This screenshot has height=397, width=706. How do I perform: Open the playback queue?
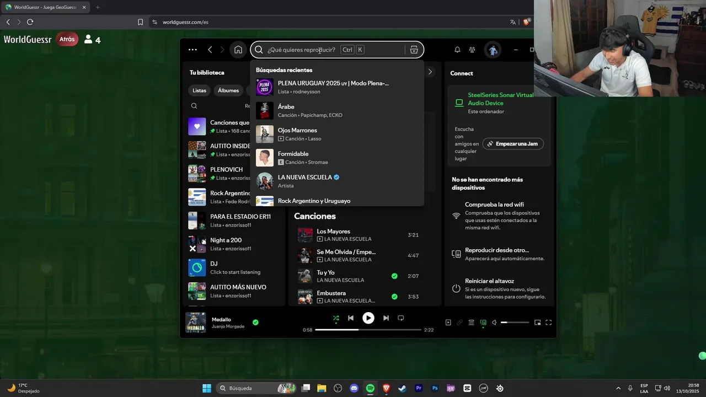(x=471, y=323)
